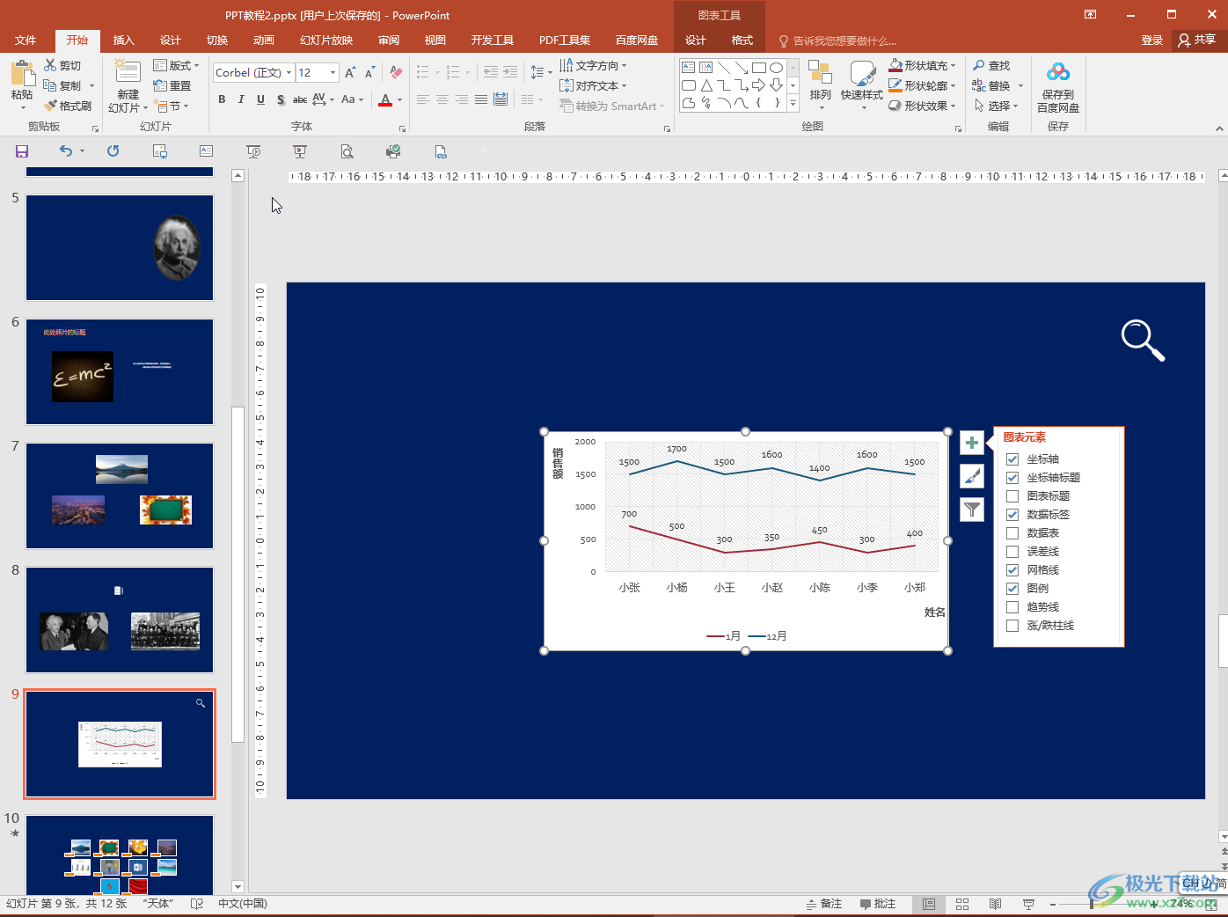Click the Bold formatting icon

(222, 99)
